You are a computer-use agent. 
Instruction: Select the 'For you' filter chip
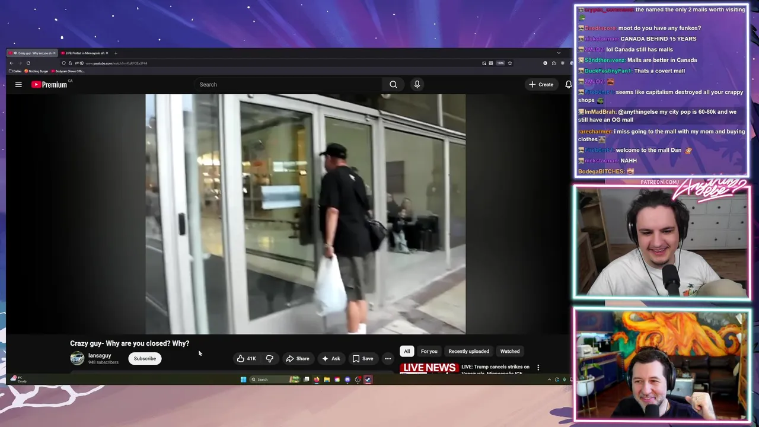[x=429, y=352]
